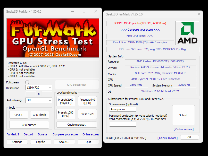
Task: Click the Max GPU Temp: 72°C field
Action: tap(140, 36)
